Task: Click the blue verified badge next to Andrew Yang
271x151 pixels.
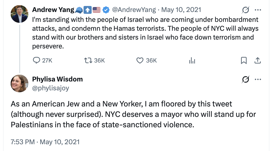Action: tap(106, 10)
